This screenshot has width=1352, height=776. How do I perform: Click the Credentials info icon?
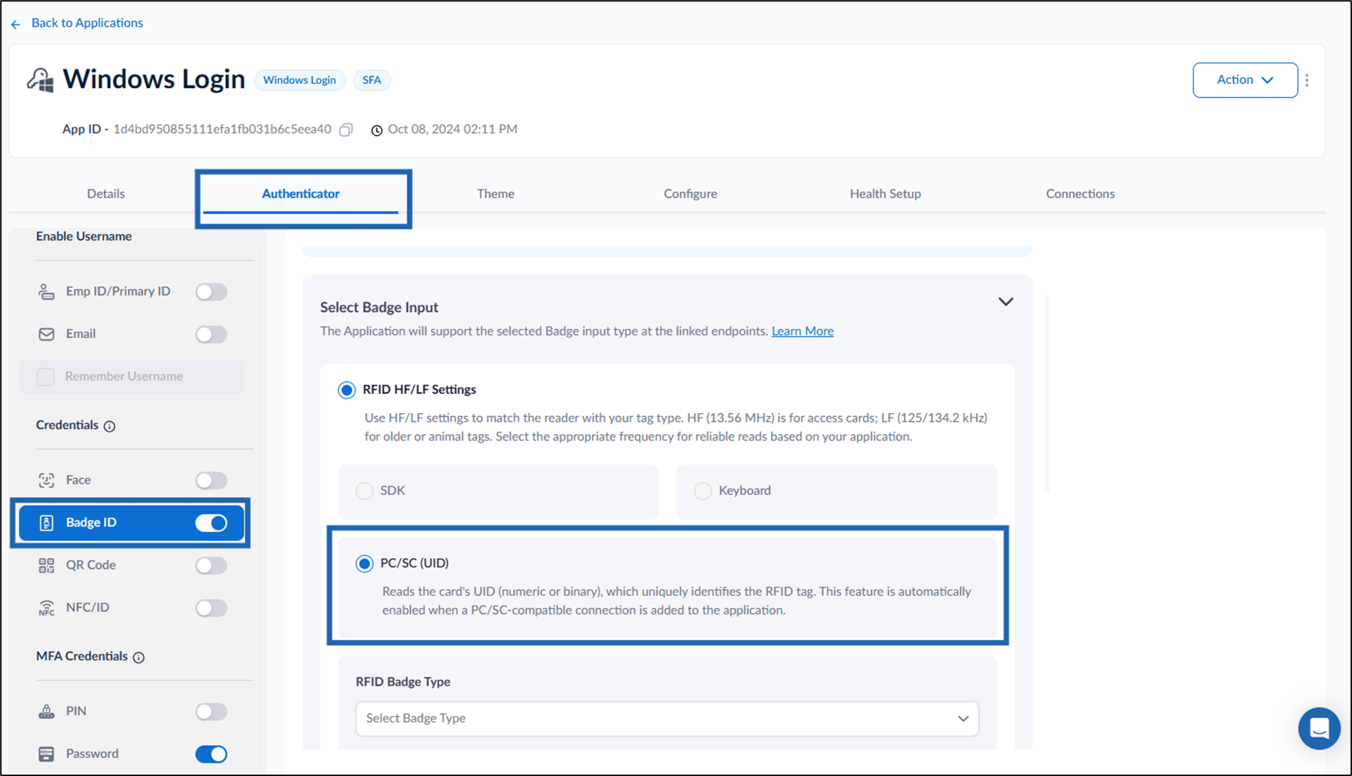109,426
